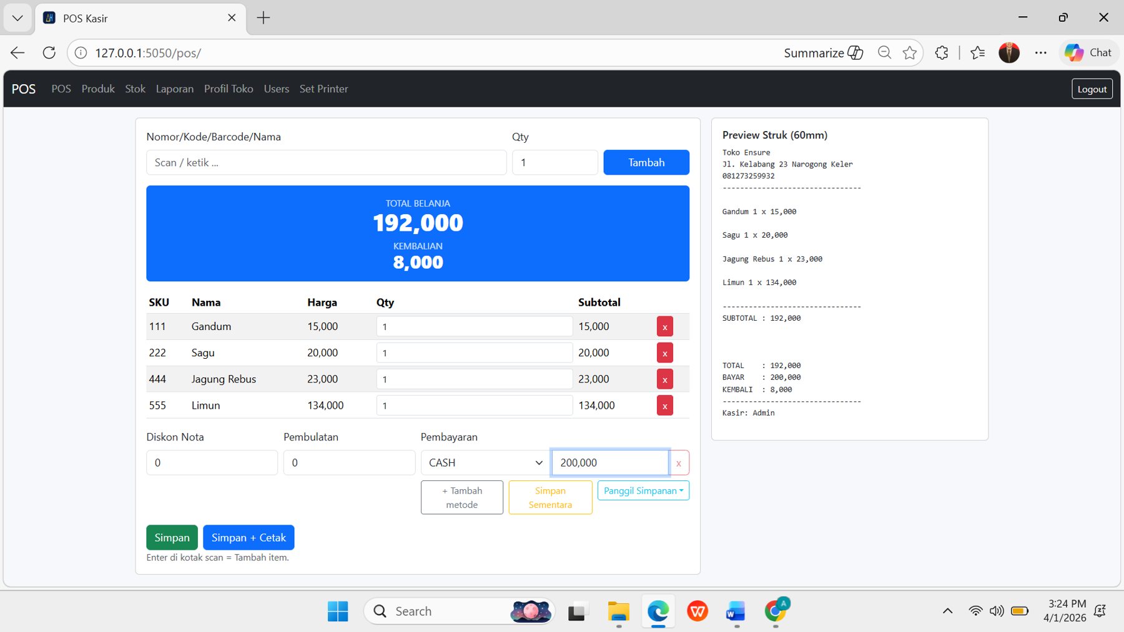The width and height of the screenshot is (1124, 632).
Task: Click the Scan / ketik input field
Action: [x=326, y=162]
